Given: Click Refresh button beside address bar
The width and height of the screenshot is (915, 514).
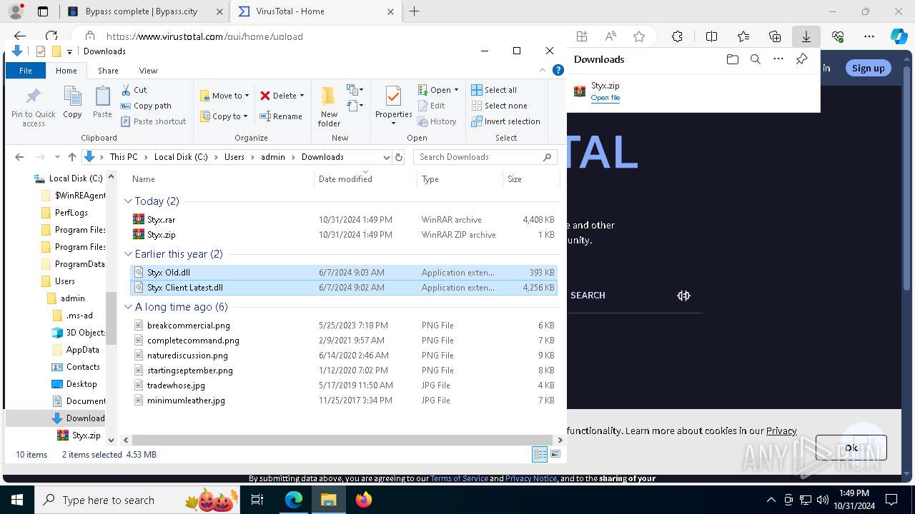Looking at the screenshot, I should pos(399,157).
